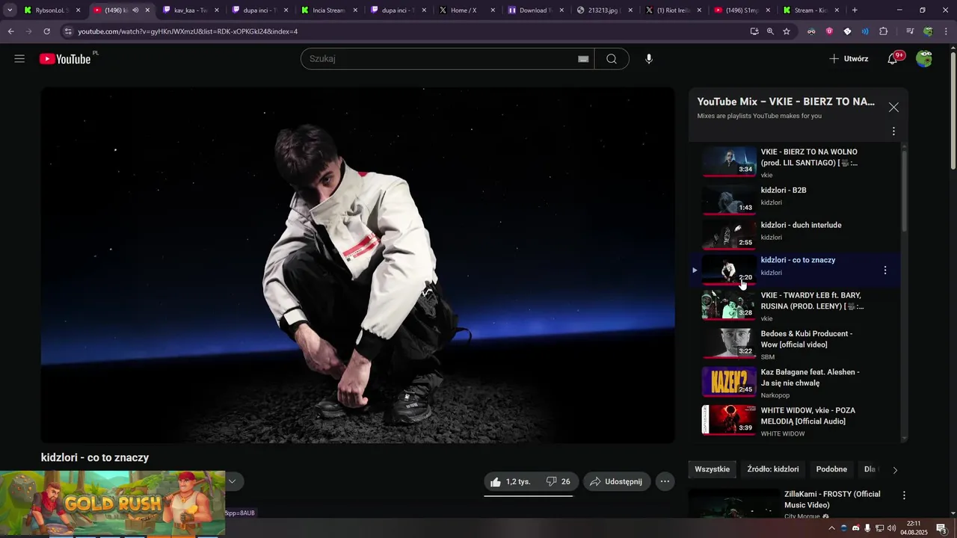Open the browser zoom magnifier icon
This screenshot has height=538, width=957.
coord(770,31)
